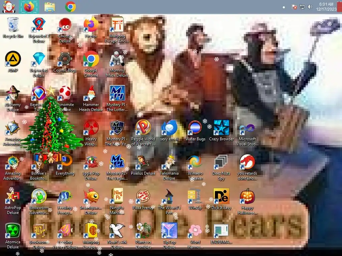The height and width of the screenshot is (256, 342).
Task: Launch Feeding Frenzy fish shortcut above Feeding Frenzy Deluxe
Action: click(65, 202)
